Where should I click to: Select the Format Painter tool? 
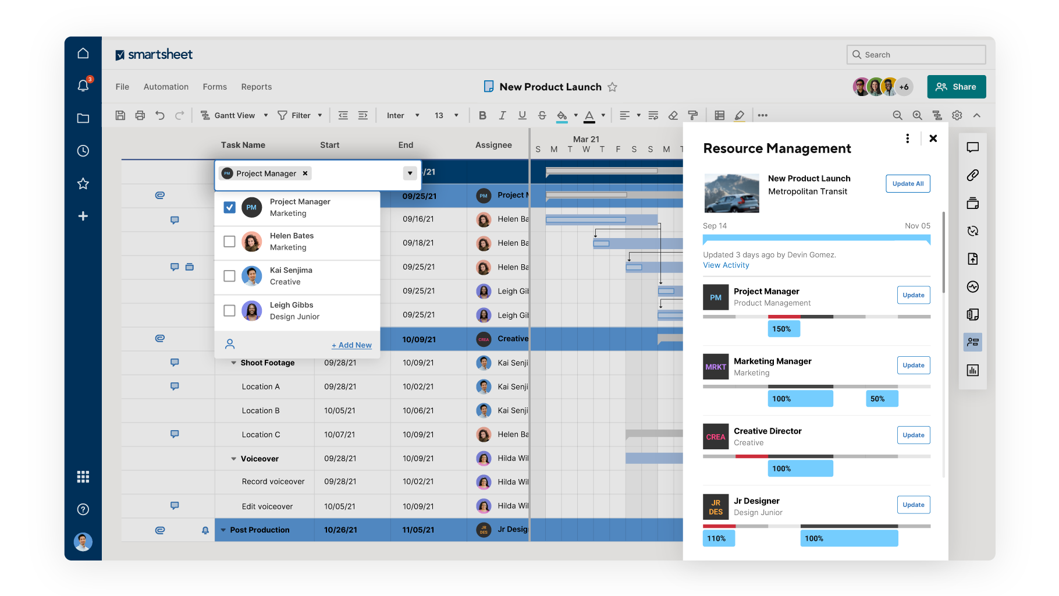click(x=692, y=115)
